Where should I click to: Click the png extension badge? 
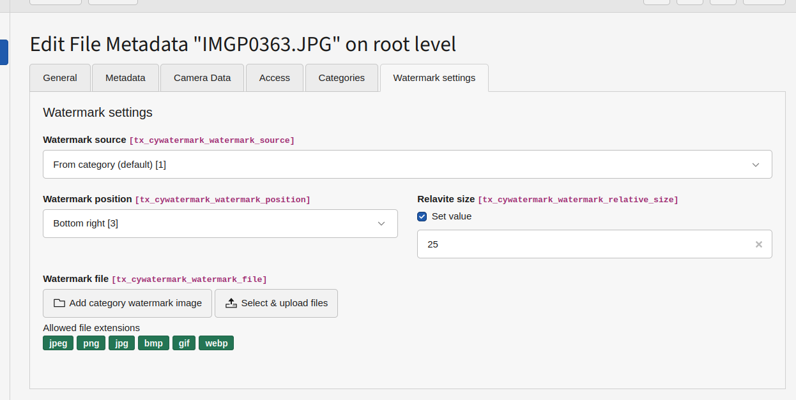tap(91, 343)
